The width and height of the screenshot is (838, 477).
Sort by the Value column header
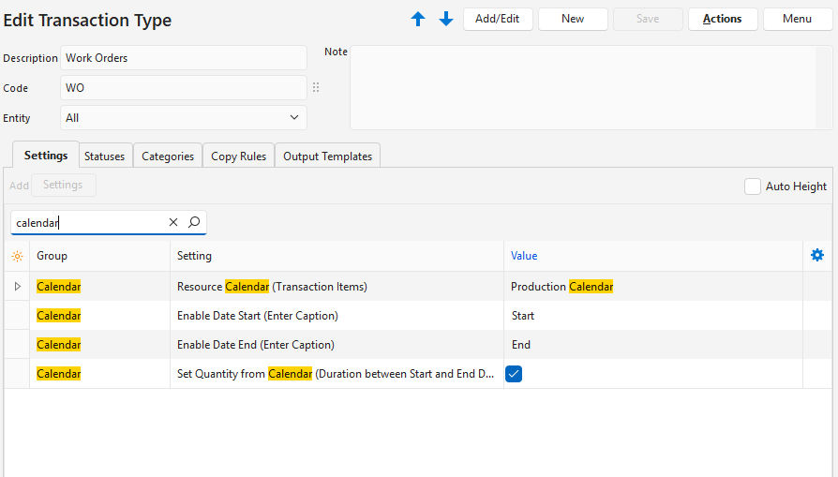coord(524,256)
